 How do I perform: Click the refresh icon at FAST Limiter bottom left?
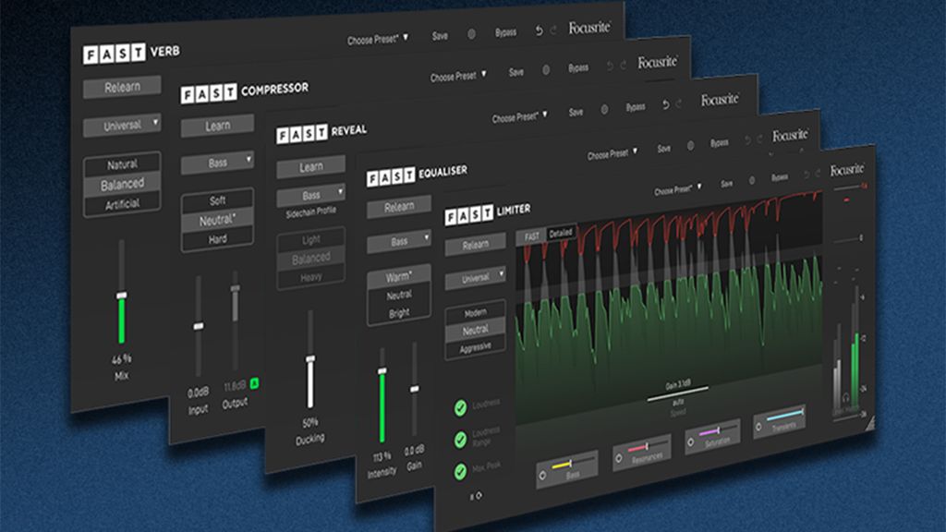479,495
